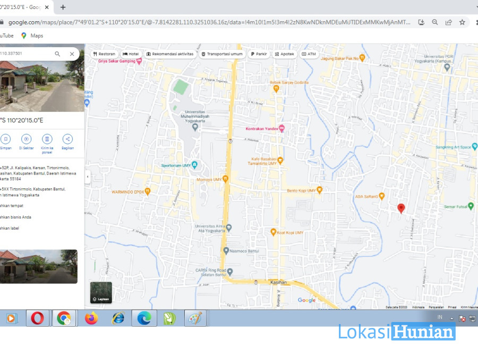Select Momoyo UMY restaurant marker
This screenshot has height=358, width=478.
click(225, 179)
